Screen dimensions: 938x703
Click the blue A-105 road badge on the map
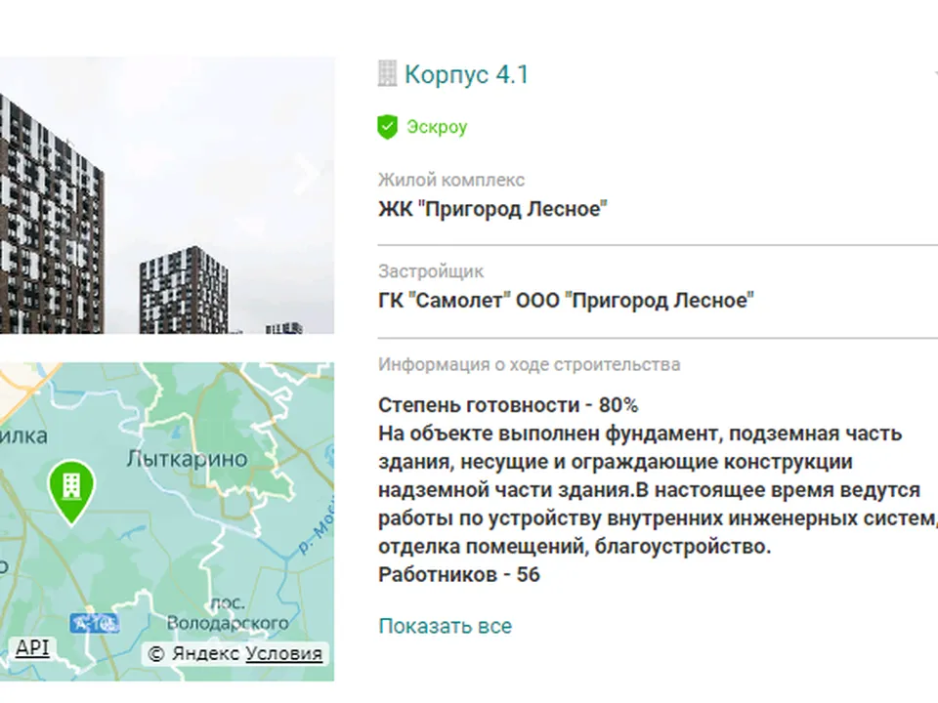click(95, 622)
